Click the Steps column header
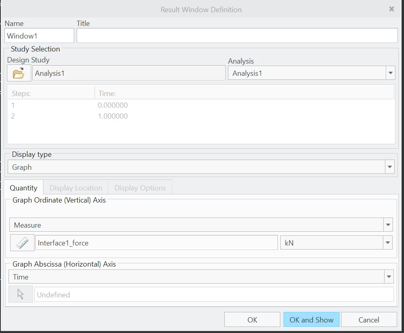The height and width of the screenshot is (333, 404). click(x=51, y=93)
